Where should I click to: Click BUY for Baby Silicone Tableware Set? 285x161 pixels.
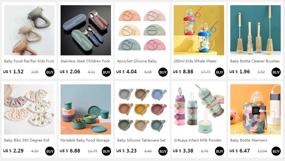click(x=163, y=151)
